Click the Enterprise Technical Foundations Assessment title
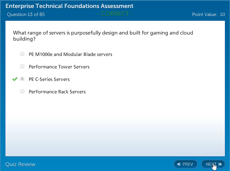The image size is (230, 171). tap(69, 6)
